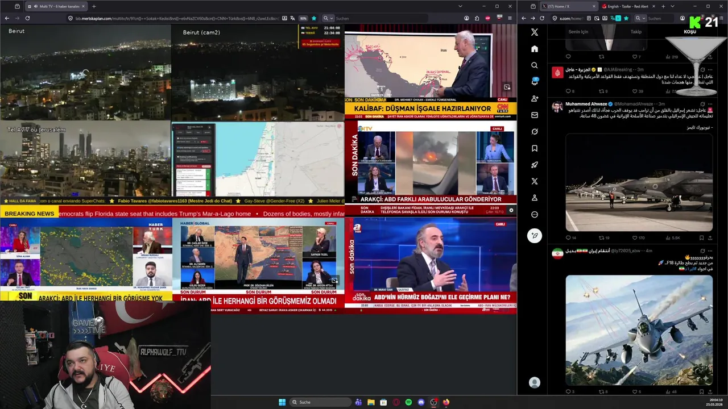This screenshot has height=409, width=728.
Task: Click taskbar Suche search box
Action: pos(320,402)
